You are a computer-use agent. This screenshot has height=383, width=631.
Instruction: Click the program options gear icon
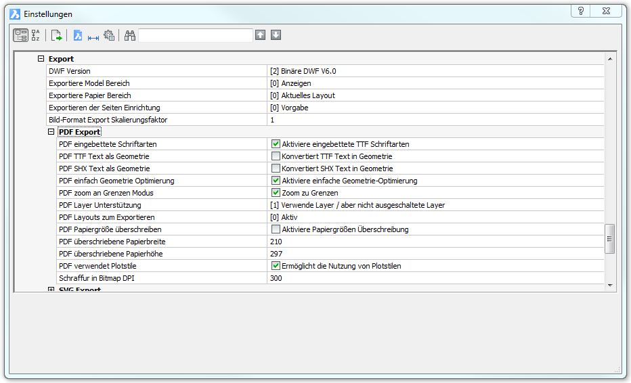[108, 35]
